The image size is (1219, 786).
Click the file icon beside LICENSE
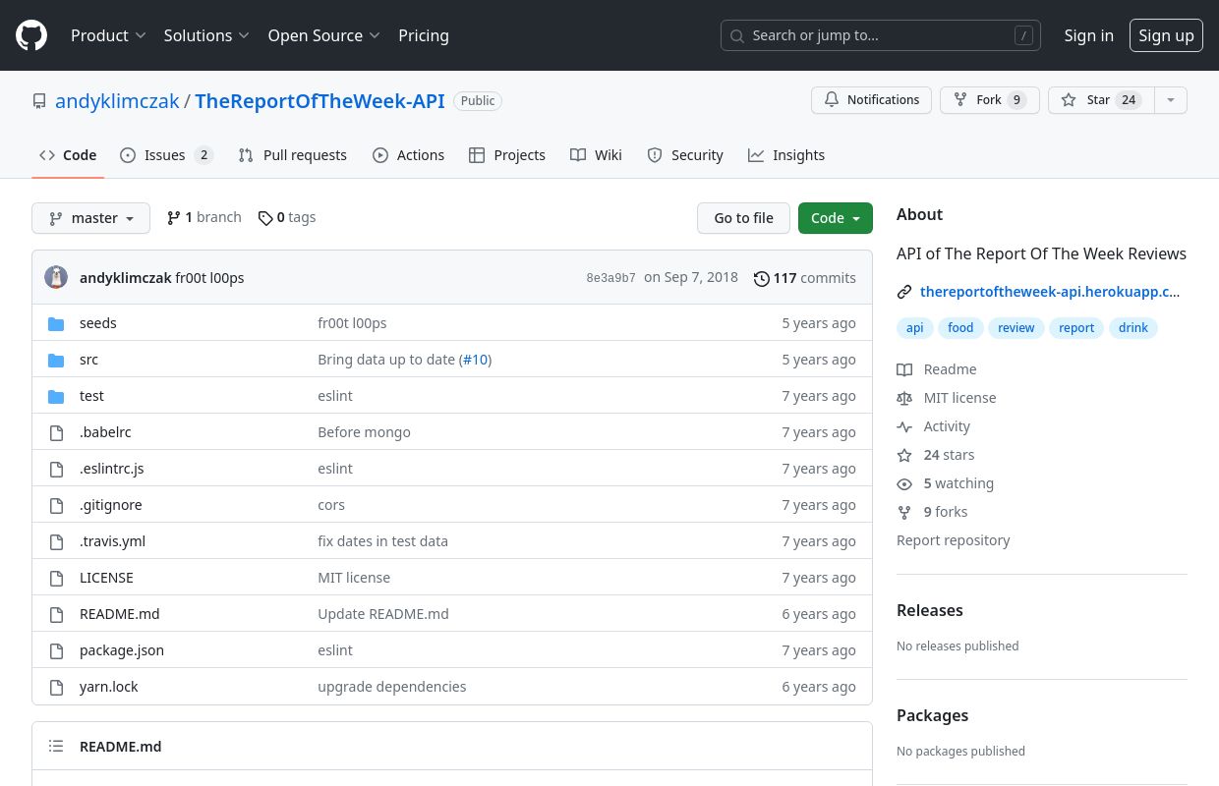click(x=56, y=578)
